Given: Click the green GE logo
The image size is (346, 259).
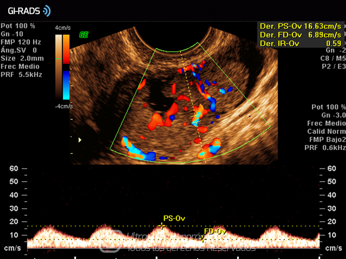Looking at the screenshot, I should 84,35.
